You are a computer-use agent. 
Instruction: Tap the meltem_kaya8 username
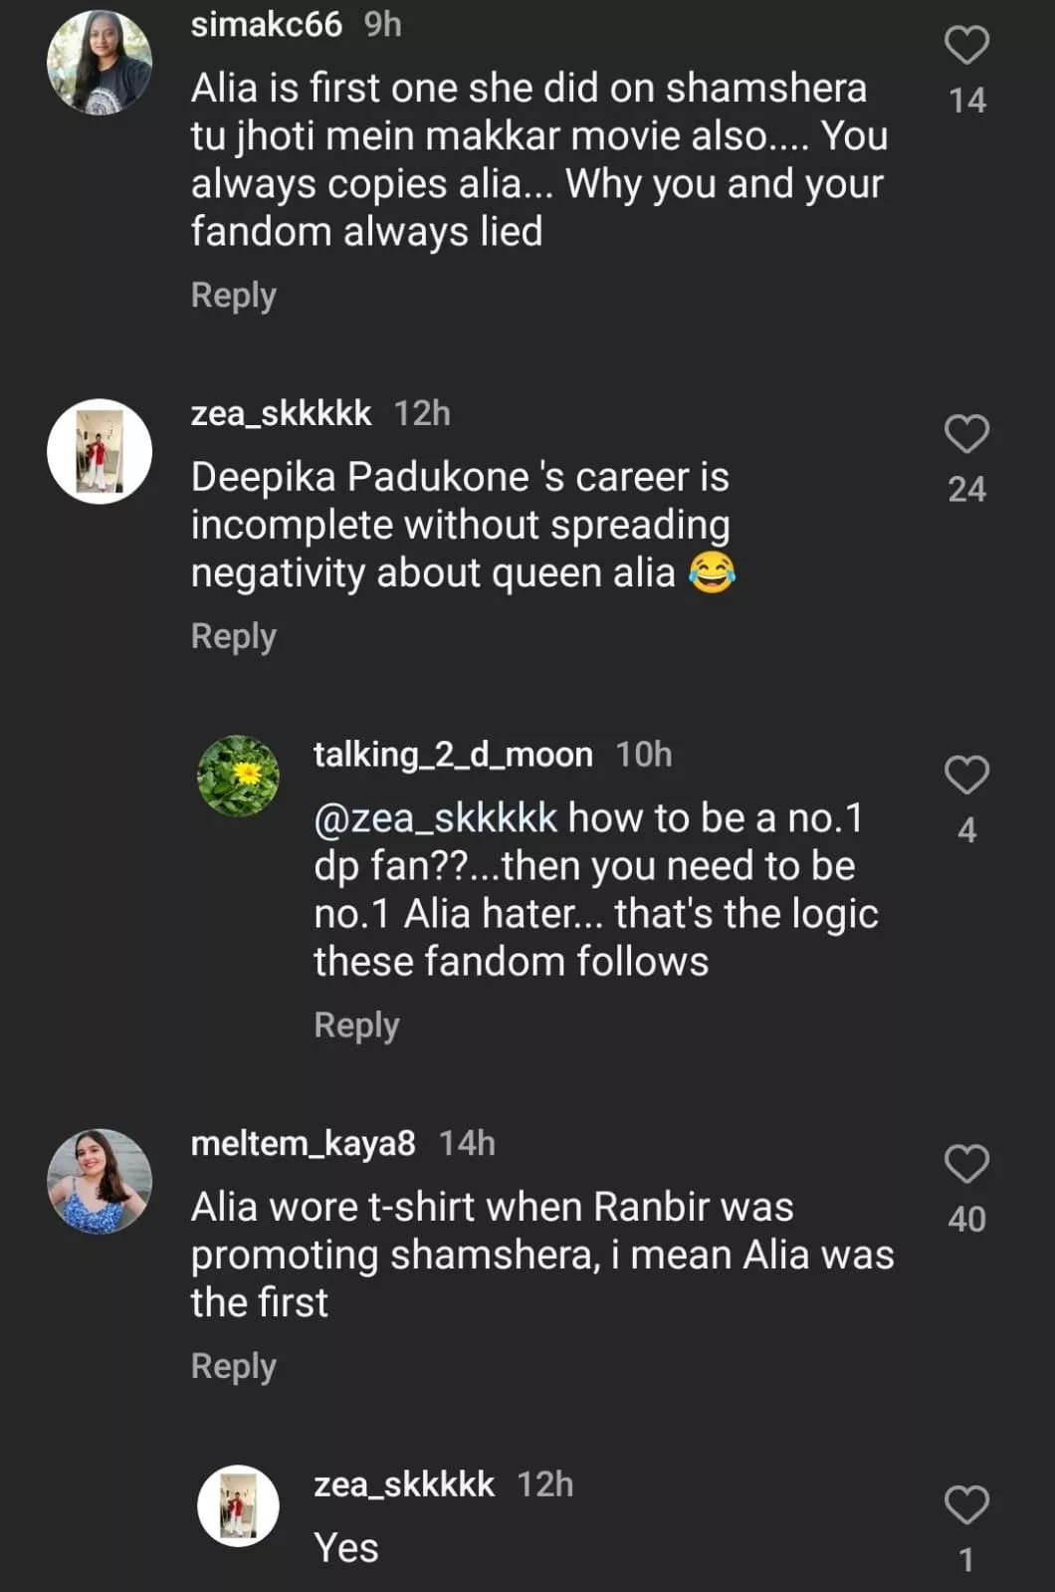click(x=303, y=1143)
